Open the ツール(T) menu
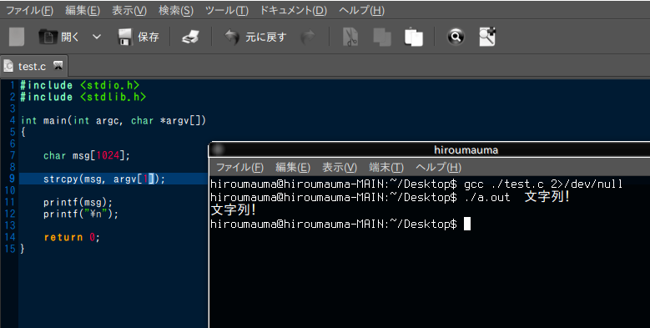This screenshot has width=650, height=328. [227, 10]
